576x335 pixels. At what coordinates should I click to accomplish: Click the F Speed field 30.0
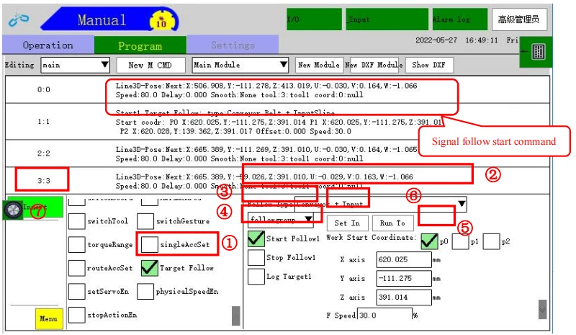pos(384,315)
